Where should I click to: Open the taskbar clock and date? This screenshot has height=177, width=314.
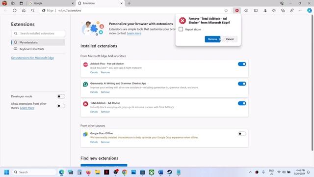[x=300, y=172]
